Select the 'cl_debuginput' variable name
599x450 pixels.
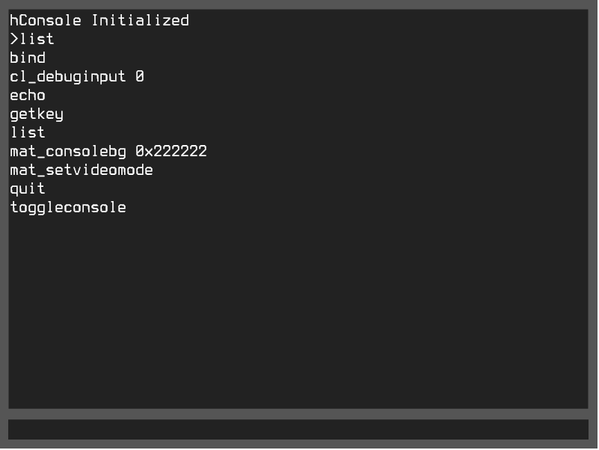[68, 77]
